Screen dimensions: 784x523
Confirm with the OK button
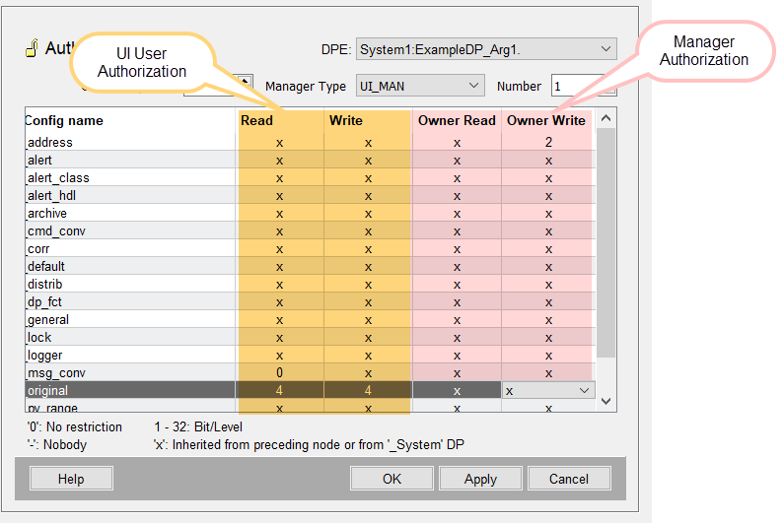[x=392, y=479]
